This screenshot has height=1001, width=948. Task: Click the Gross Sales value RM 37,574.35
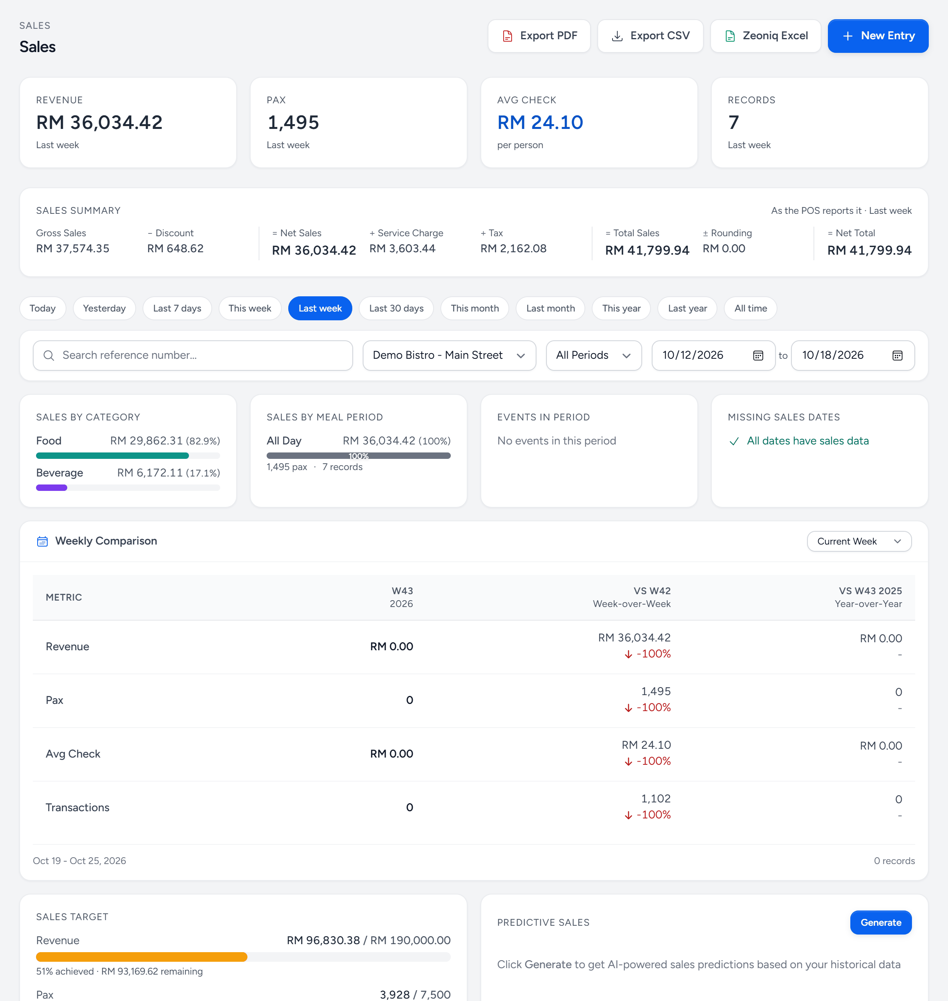(x=73, y=249)
